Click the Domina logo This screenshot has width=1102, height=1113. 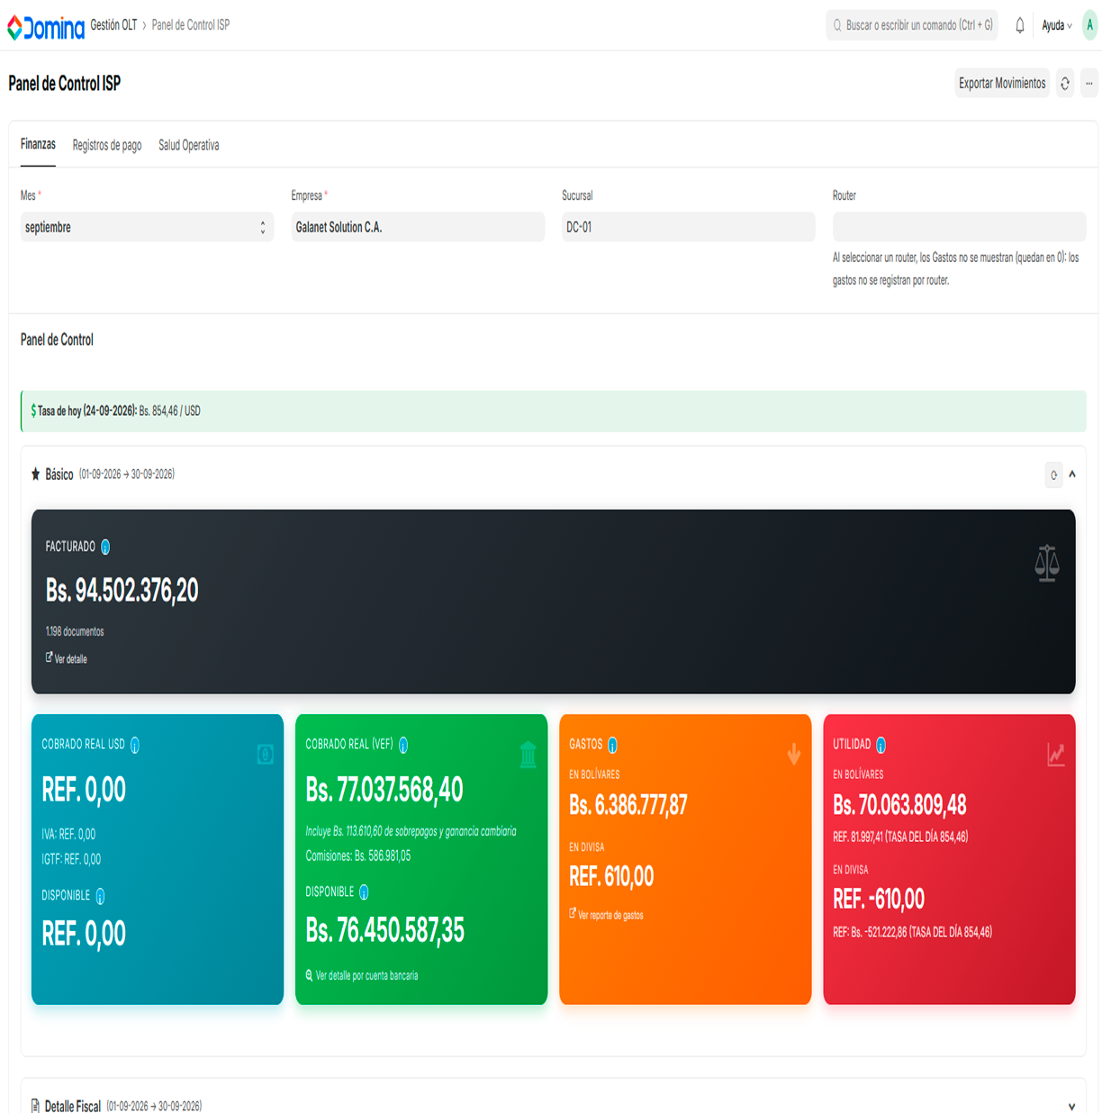point(45,27)
